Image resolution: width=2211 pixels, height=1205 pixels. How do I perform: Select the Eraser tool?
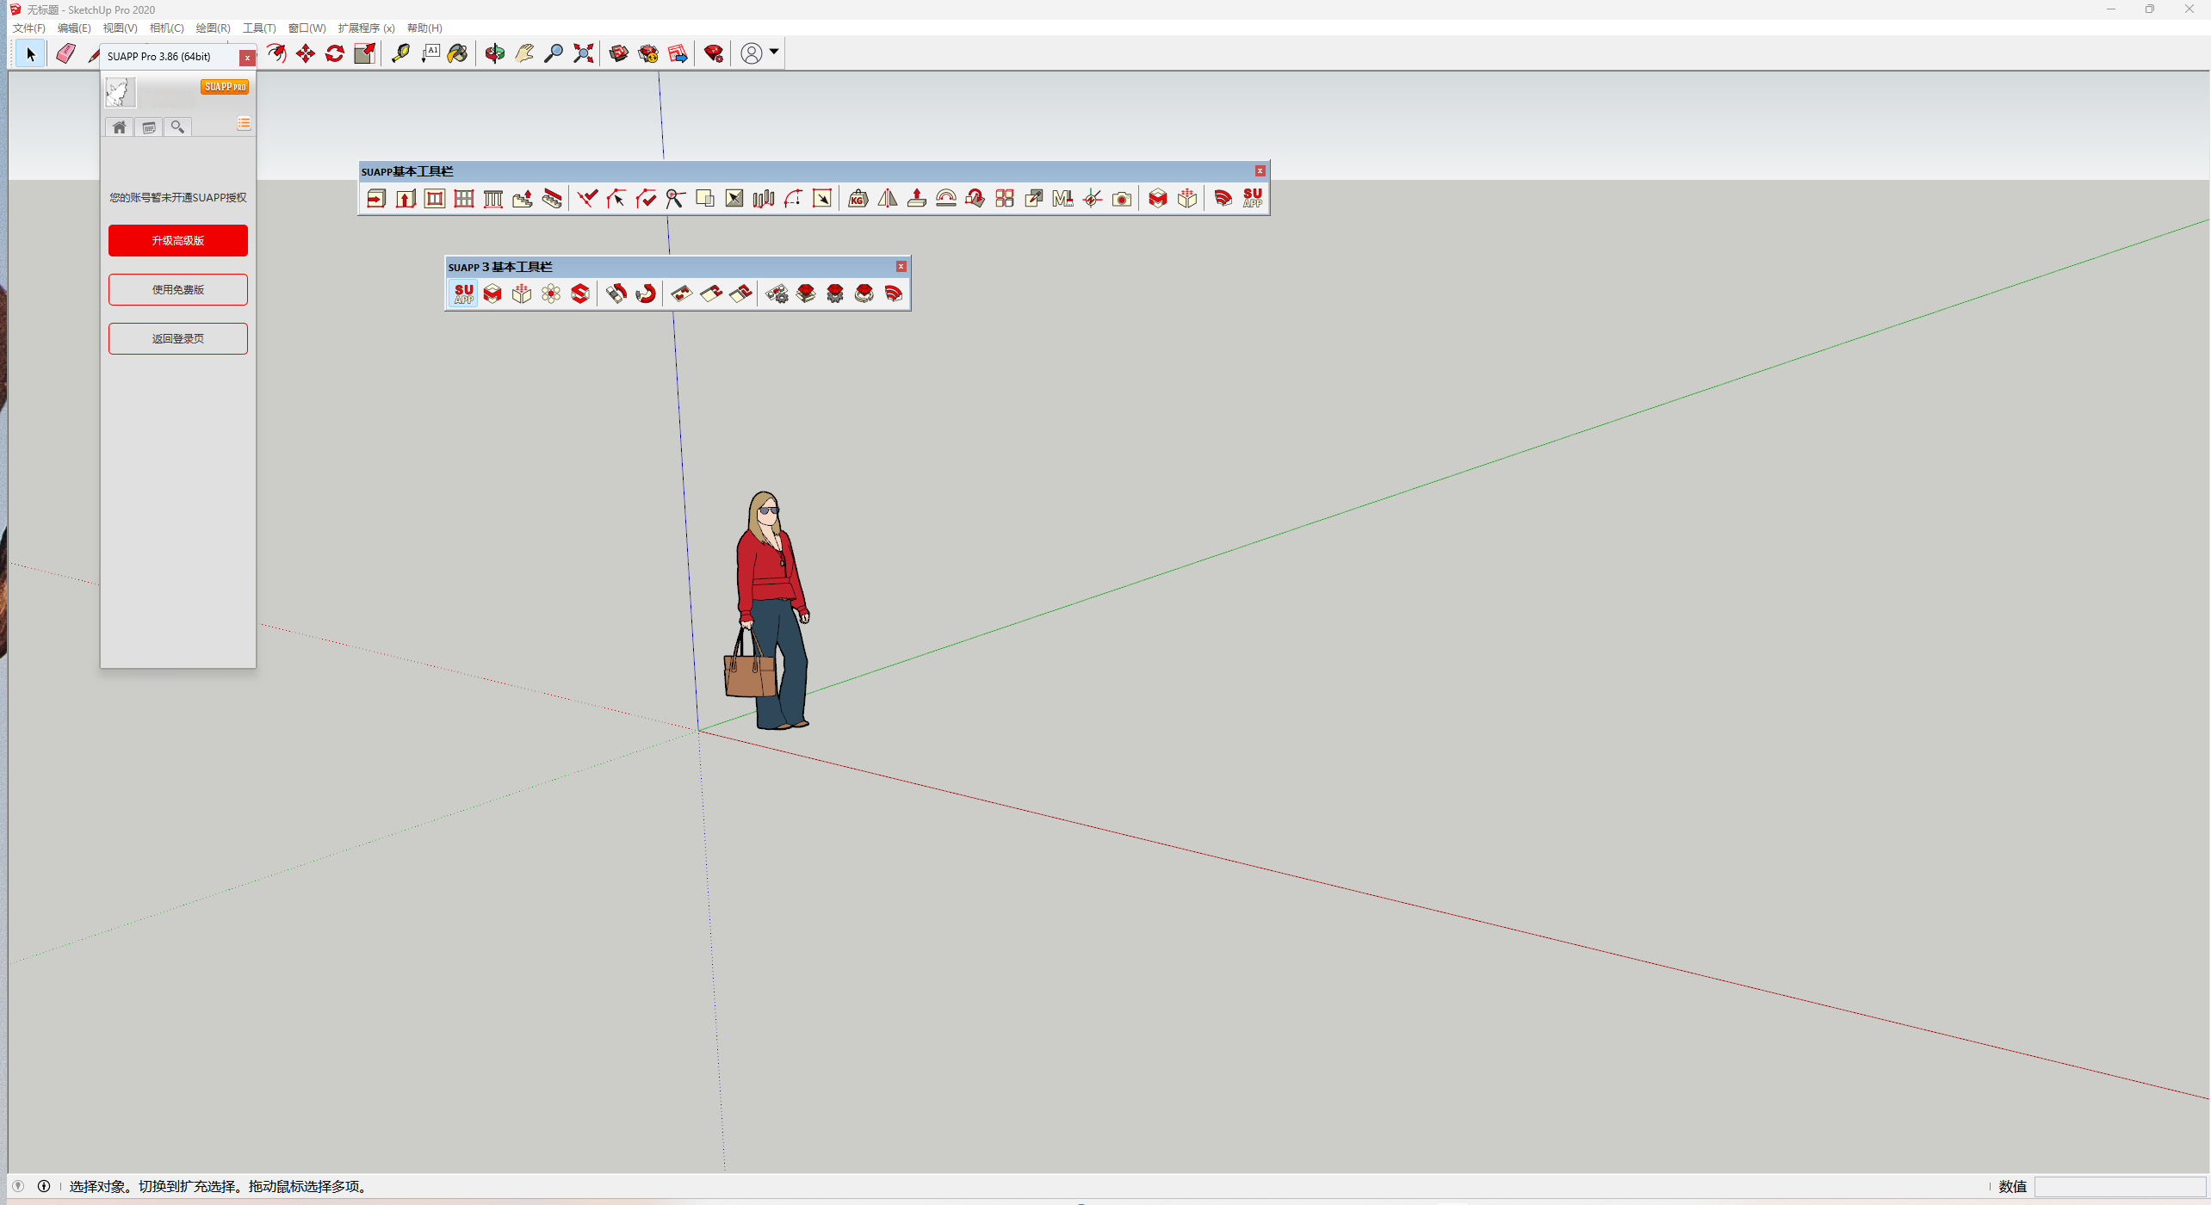click(65, 53)
